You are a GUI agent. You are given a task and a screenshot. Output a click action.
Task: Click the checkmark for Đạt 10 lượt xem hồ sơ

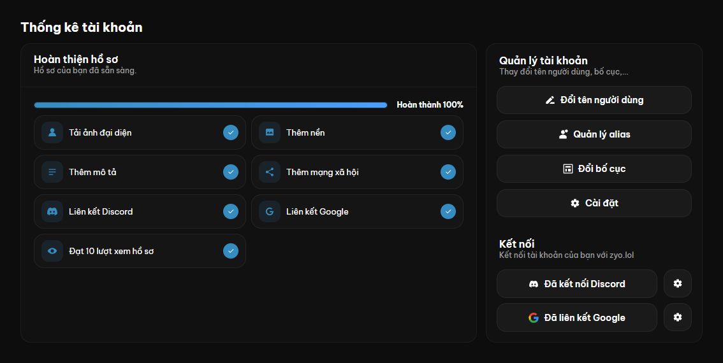pyautogui.click(x=231, y=251)
